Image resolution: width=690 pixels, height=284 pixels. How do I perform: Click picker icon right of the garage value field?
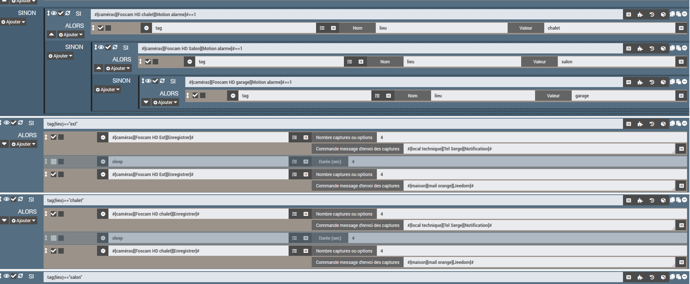click(681, 96)
